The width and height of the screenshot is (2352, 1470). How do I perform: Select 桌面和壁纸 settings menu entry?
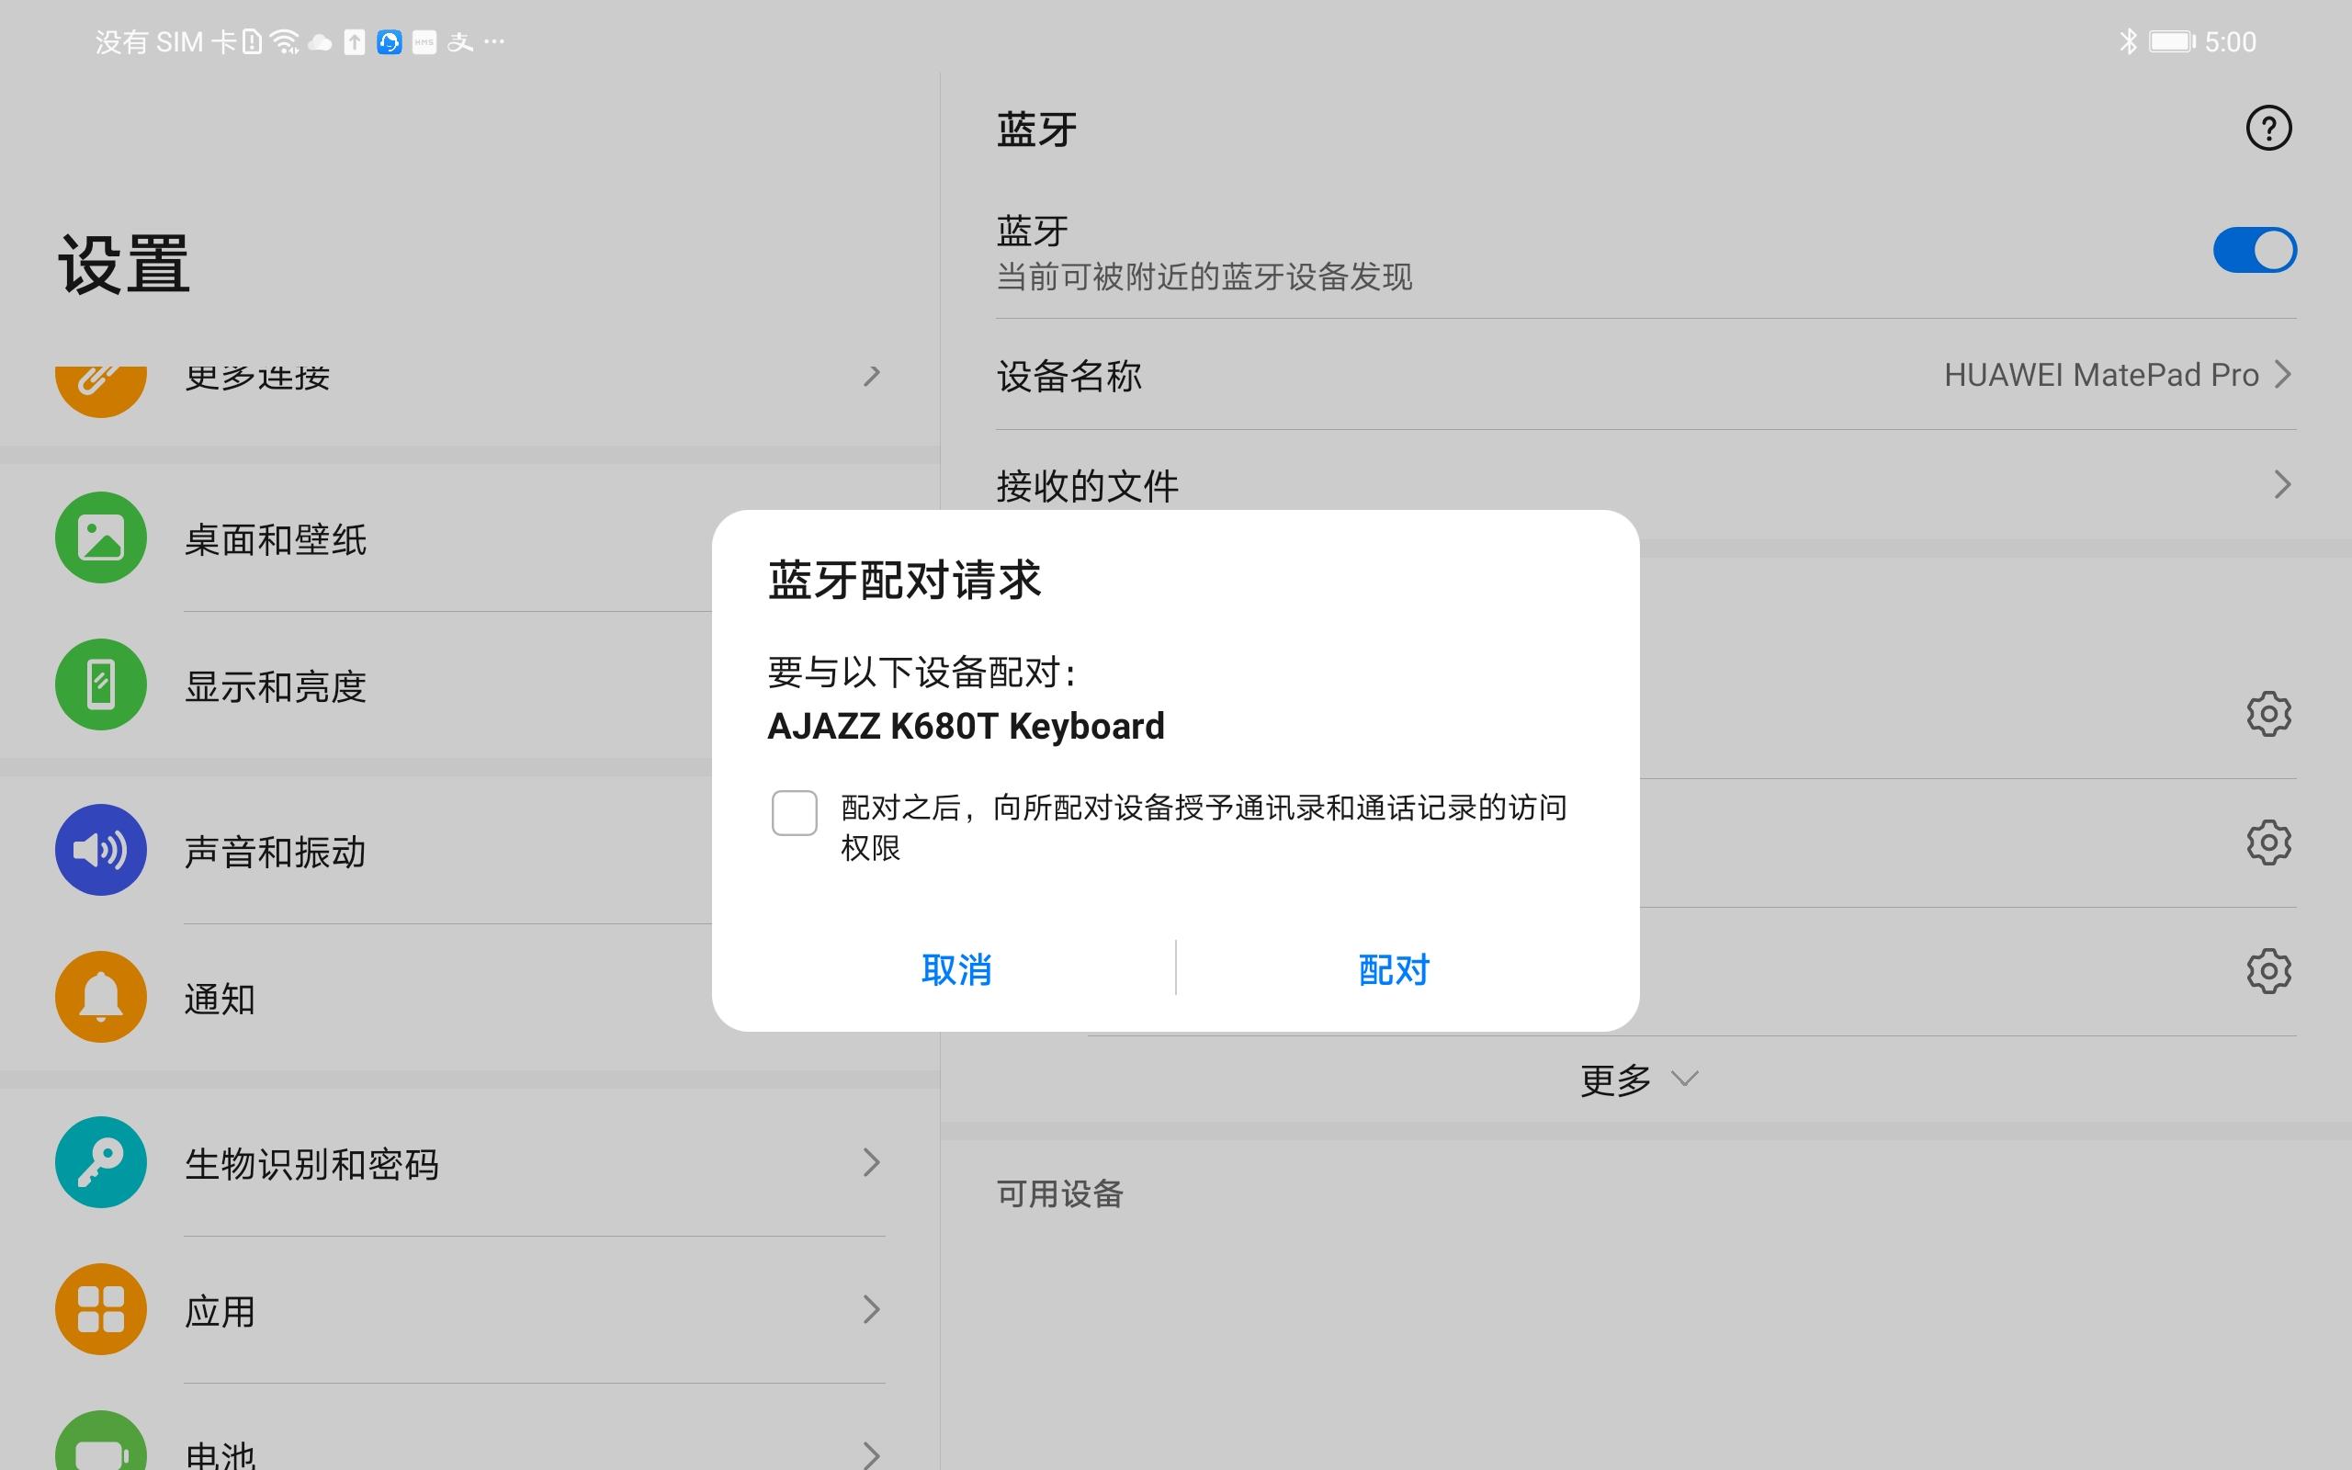pos(469,537)
